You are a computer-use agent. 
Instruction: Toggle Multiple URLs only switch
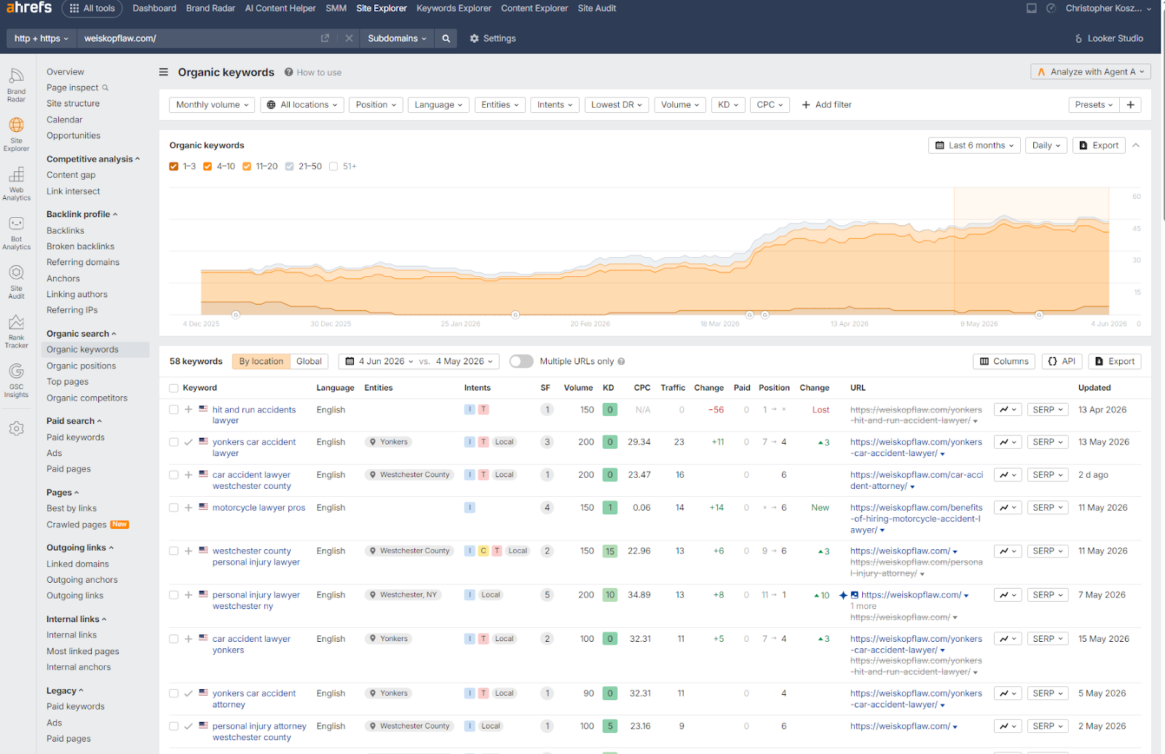[521, 361]
